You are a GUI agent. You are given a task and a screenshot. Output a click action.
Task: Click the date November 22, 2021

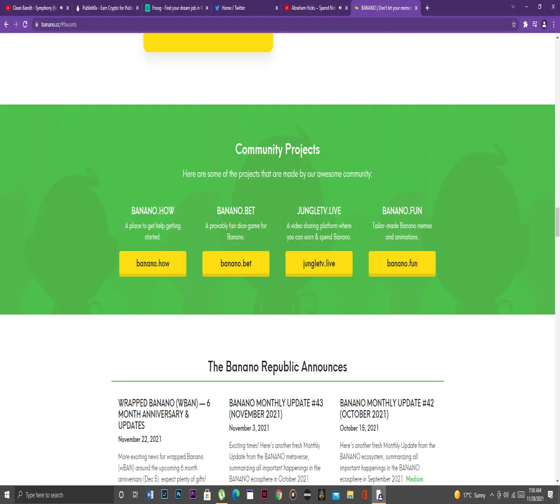[140, 439]
